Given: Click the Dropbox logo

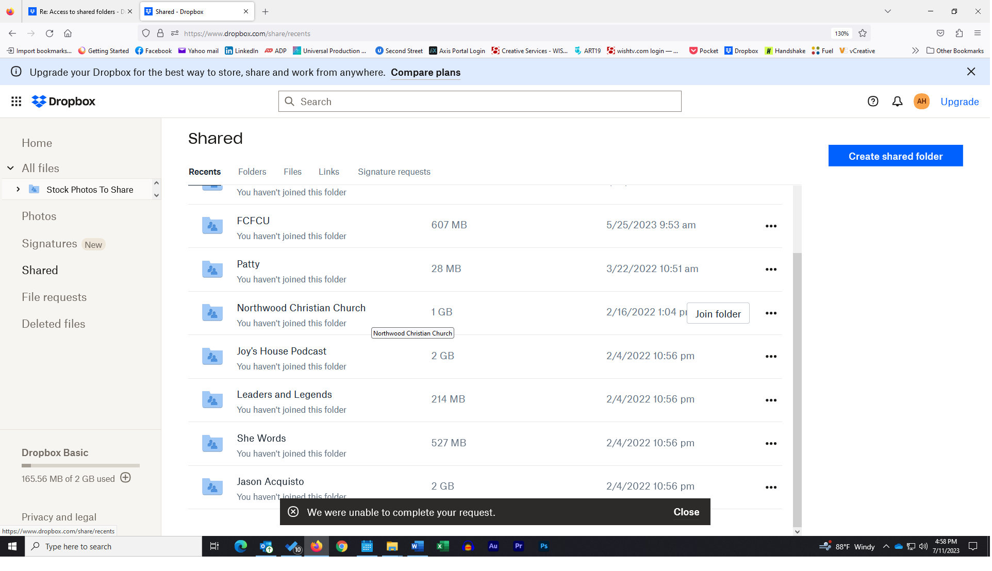Looking at the screenshot, I should (x=63, y=102).
